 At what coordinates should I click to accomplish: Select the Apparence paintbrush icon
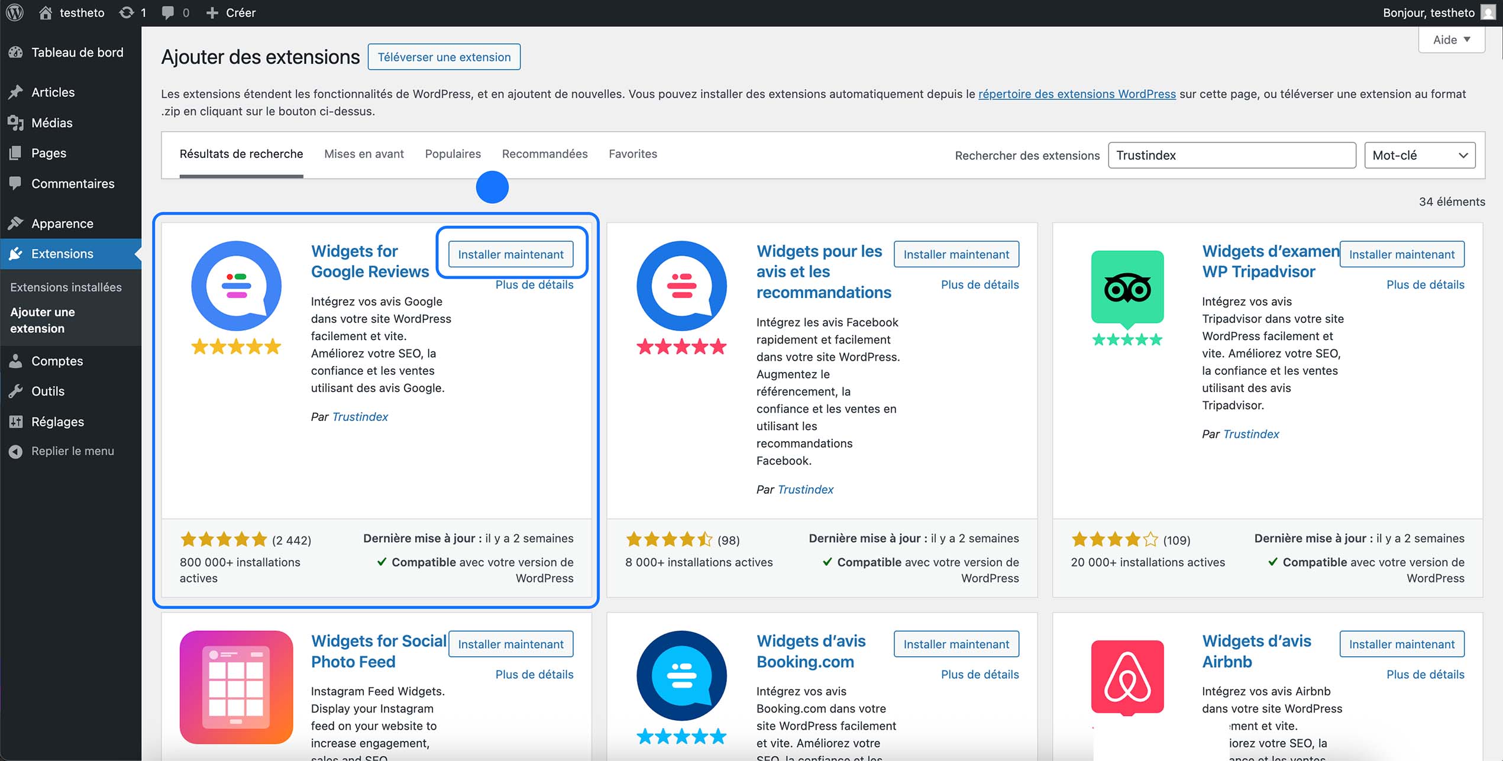coord(15,224)
